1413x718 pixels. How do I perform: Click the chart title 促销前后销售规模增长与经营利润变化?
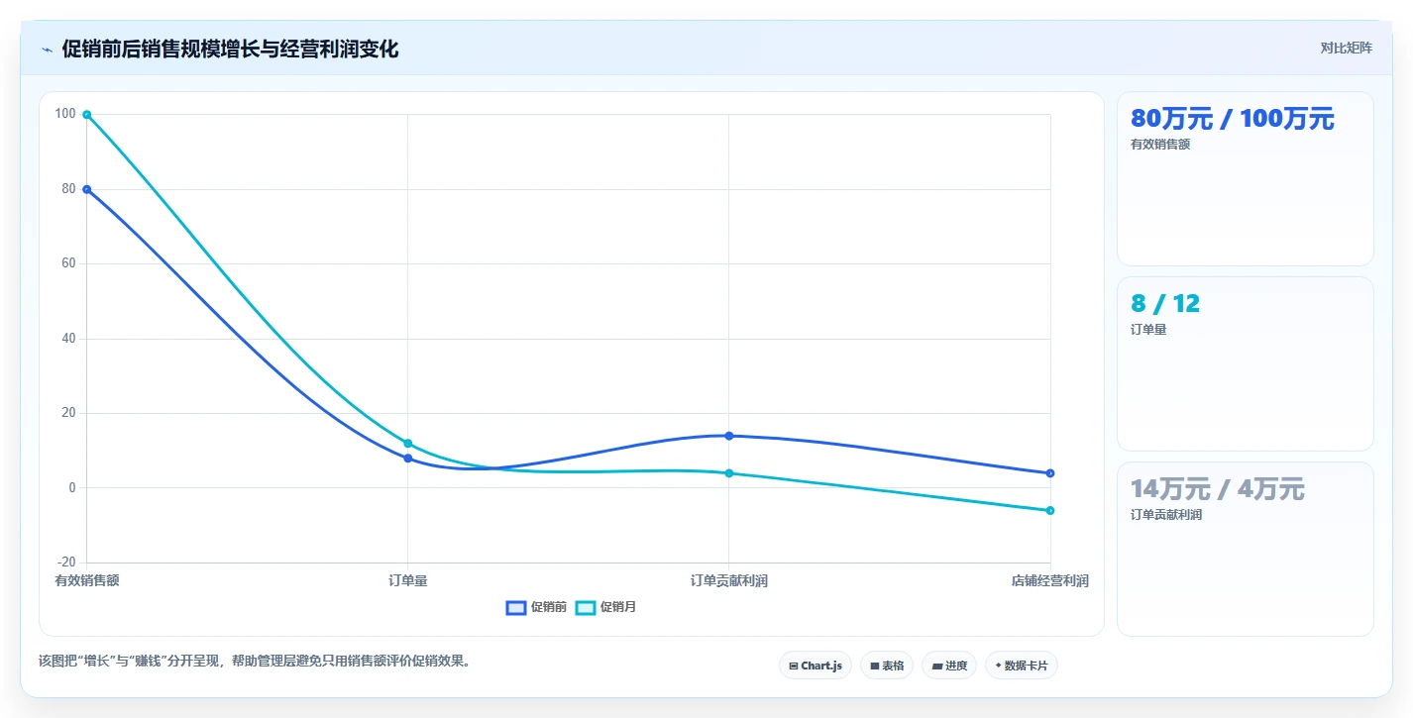(x=230, y=49)
